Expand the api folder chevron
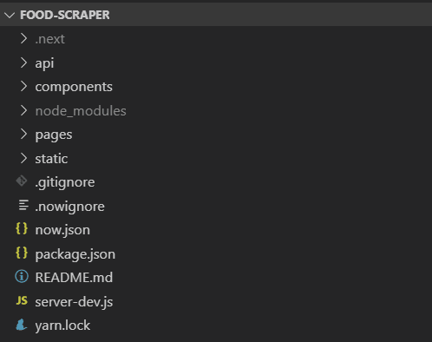Image resolution: width=432 pixels, height=342 pixels. pyautogui.click(x=23, y=62)
